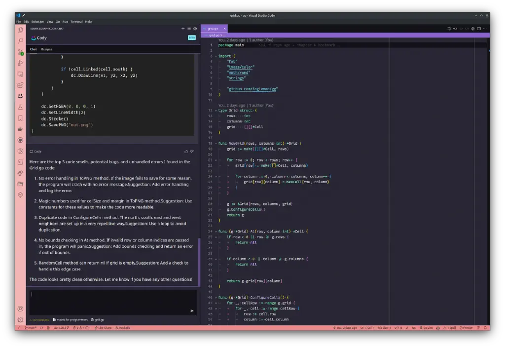The height and width of the screenshot is (348, 505).
Task: Select the Cody smiley icon in activity bar
Action: (20, 96)
